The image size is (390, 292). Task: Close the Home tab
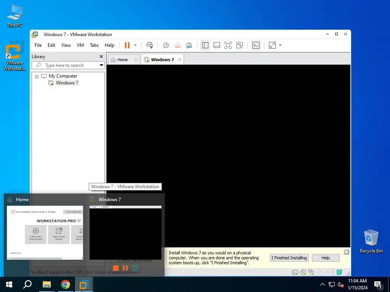[136, 60]
